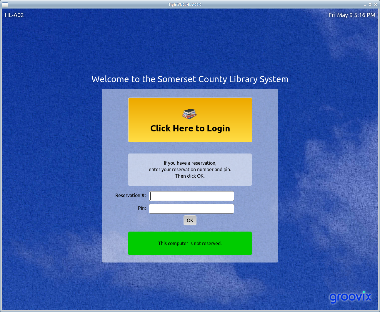
Task: Click the green dot above groovix logo
Action: click(364, 292)
